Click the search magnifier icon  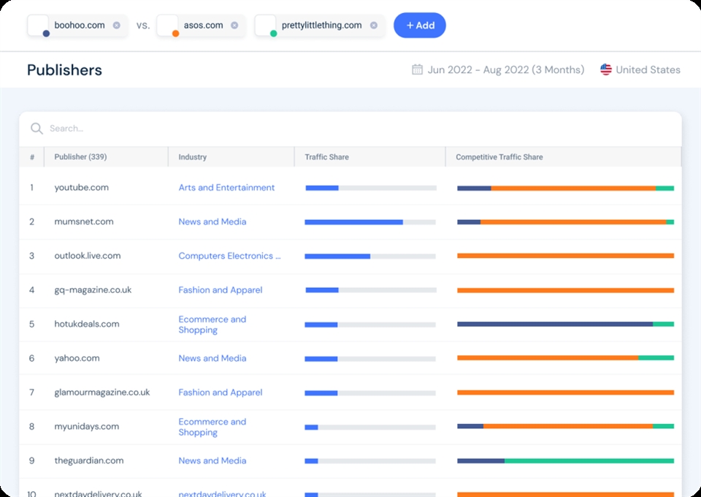pos(37,129)
